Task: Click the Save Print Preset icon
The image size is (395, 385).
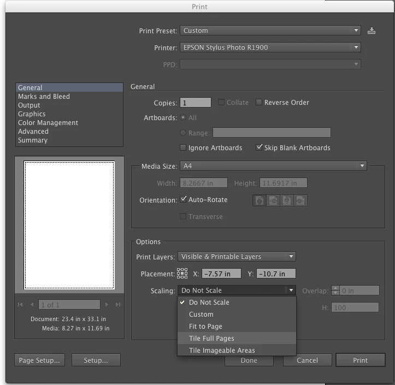Action: [x=371, y=31]
